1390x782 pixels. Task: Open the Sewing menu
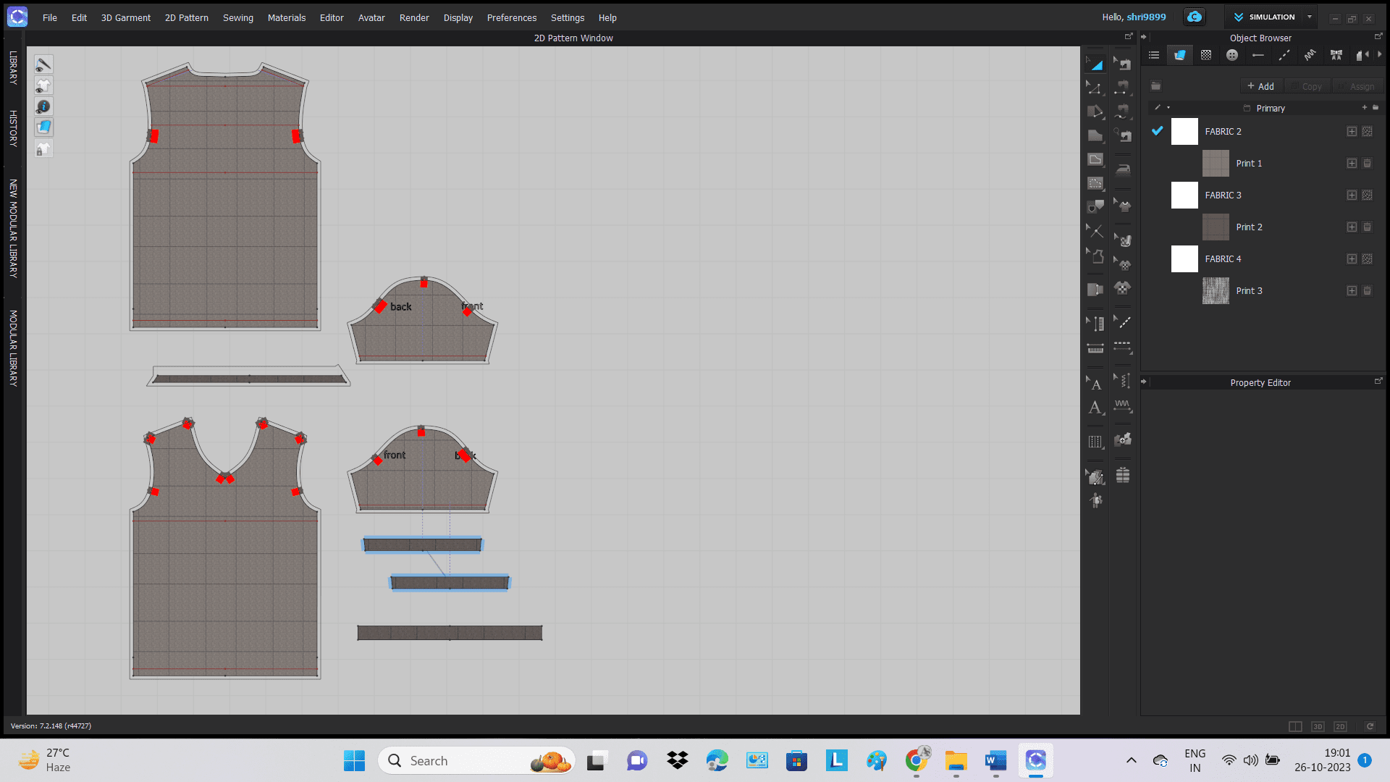[x=237, y=17]
